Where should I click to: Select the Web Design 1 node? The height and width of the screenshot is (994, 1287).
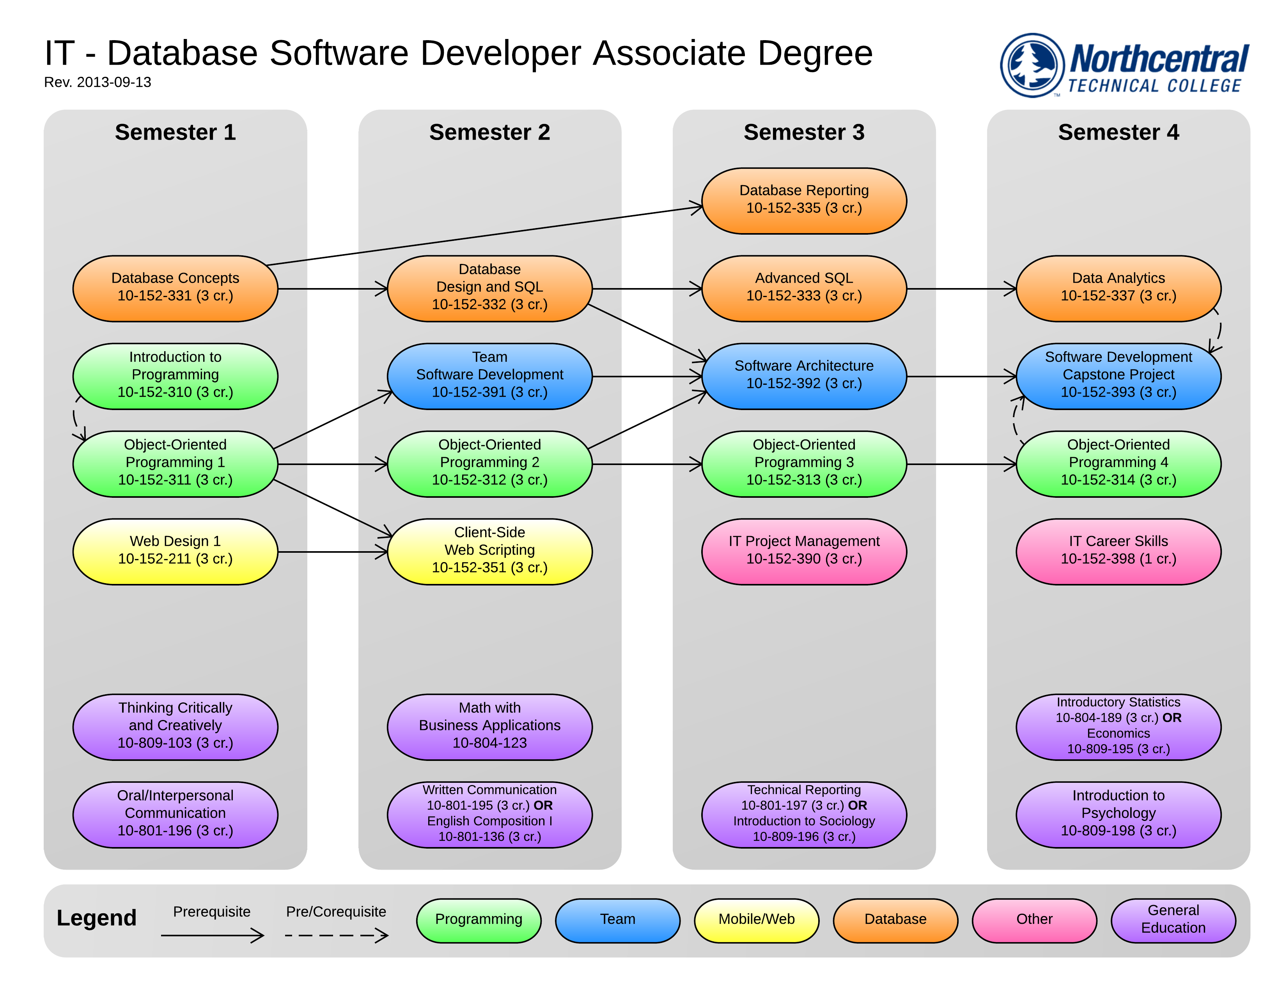tap(175, 551)
